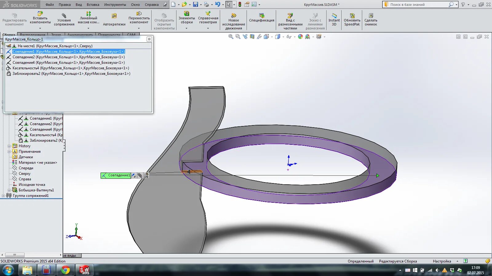Open the Вставка menu
This screenshot has width=492, height=276.
(93, 5)
